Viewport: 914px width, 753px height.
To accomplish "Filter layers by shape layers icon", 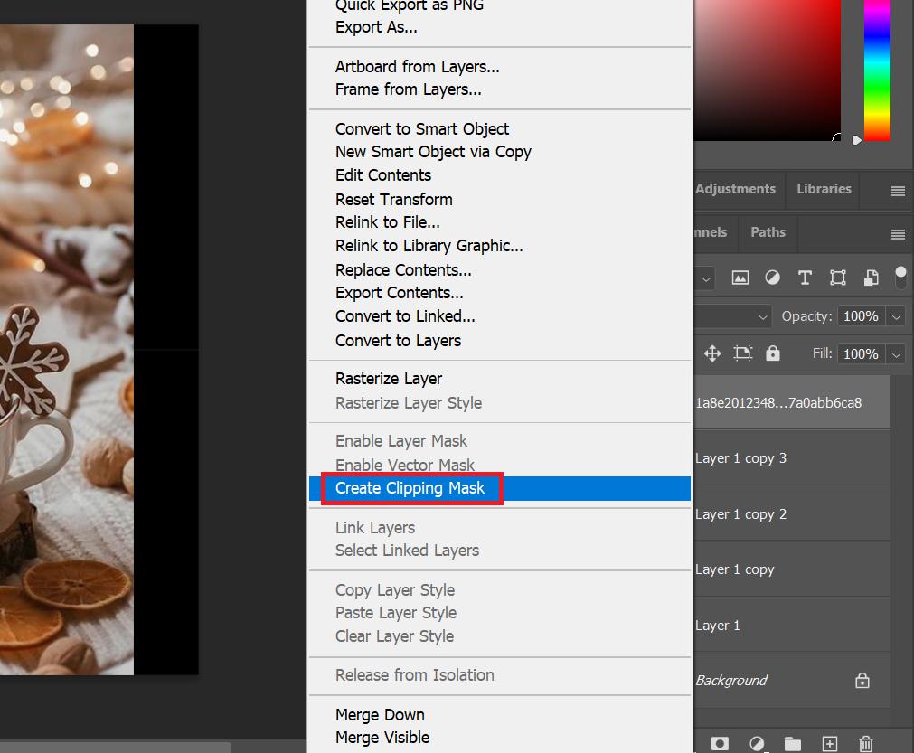I will pos(838,278).
